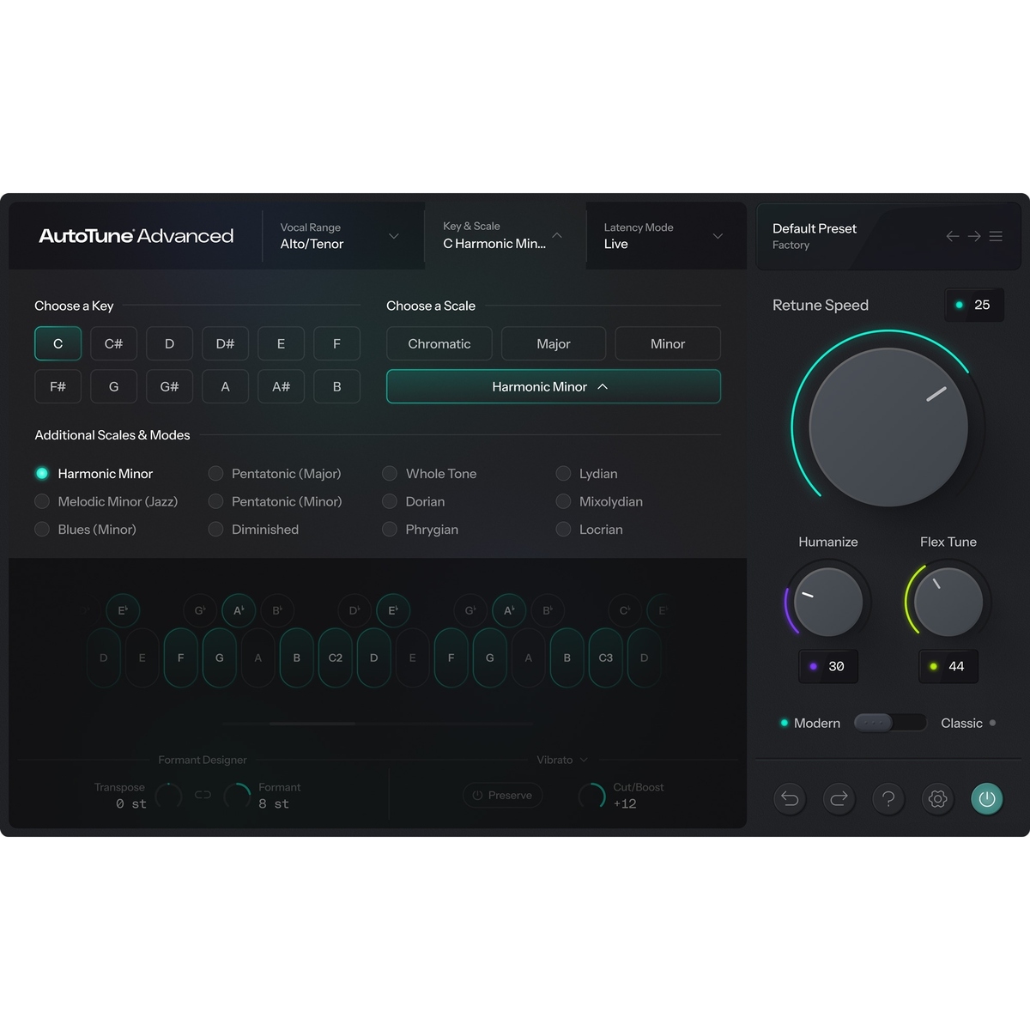Viewport: 1030px width, 1030px height.
Task: Select Diminished radio option
Action: (215, 530)
